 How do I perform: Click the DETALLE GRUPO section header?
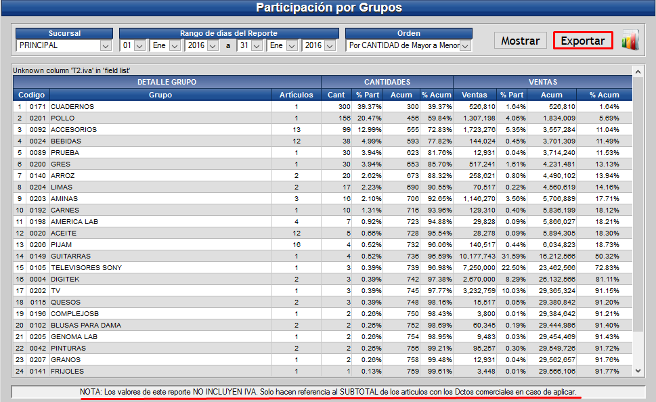[x=167, y=82]
